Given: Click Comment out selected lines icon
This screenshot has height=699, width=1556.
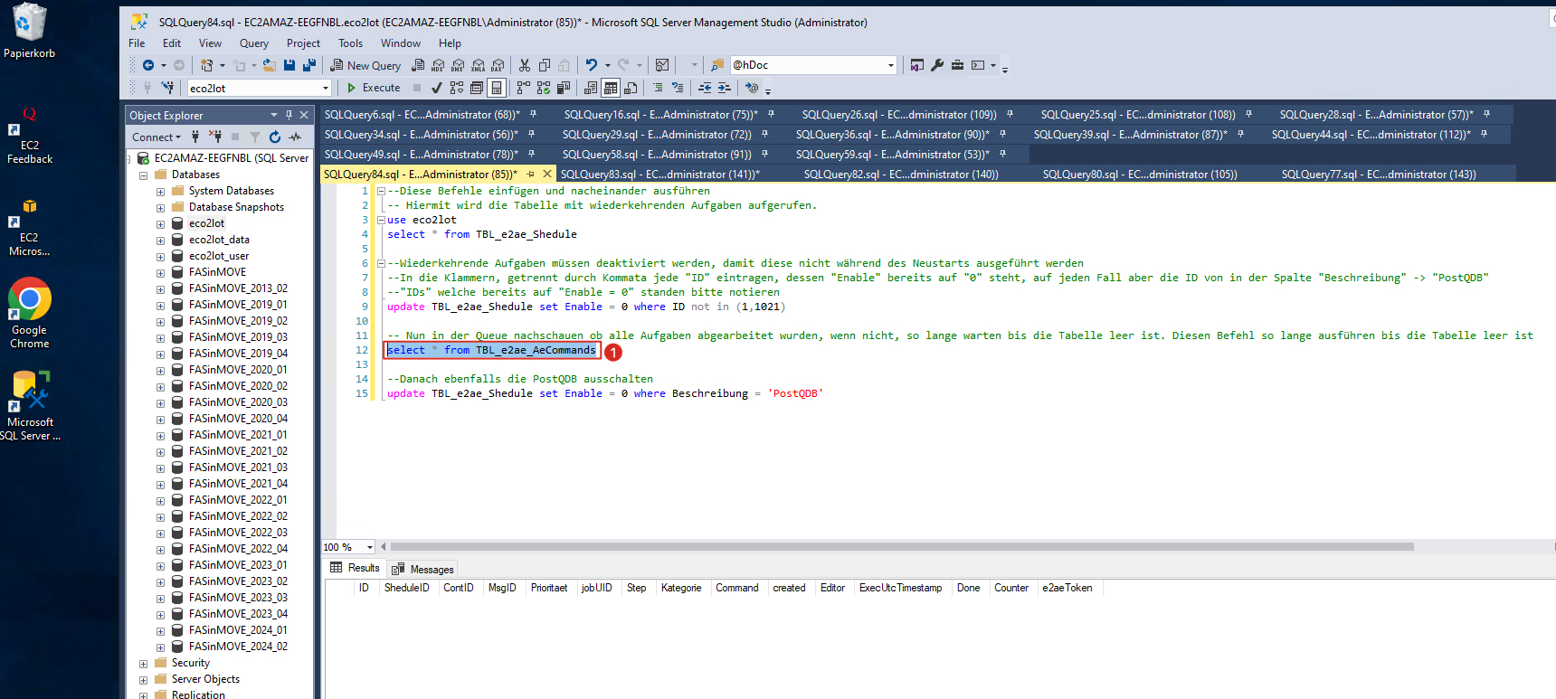Looking at the screenshot, I should point(658,88).
